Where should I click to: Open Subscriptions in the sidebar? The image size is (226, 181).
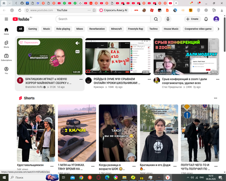6,57
